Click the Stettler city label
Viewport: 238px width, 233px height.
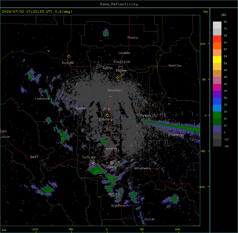[x=175, y=66]
